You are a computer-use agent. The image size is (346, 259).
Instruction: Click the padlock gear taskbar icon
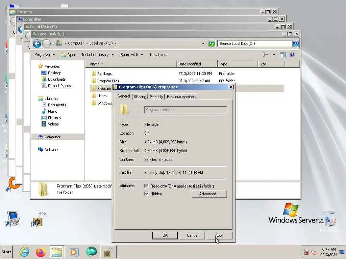pos(108,252)
